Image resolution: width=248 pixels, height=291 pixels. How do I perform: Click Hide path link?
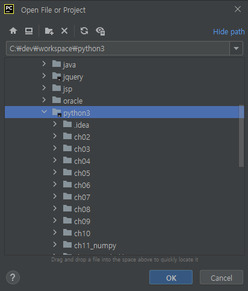point(229,32)
